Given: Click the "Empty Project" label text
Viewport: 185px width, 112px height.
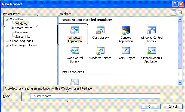Looking at the screenshot, I should coord(126,58).
